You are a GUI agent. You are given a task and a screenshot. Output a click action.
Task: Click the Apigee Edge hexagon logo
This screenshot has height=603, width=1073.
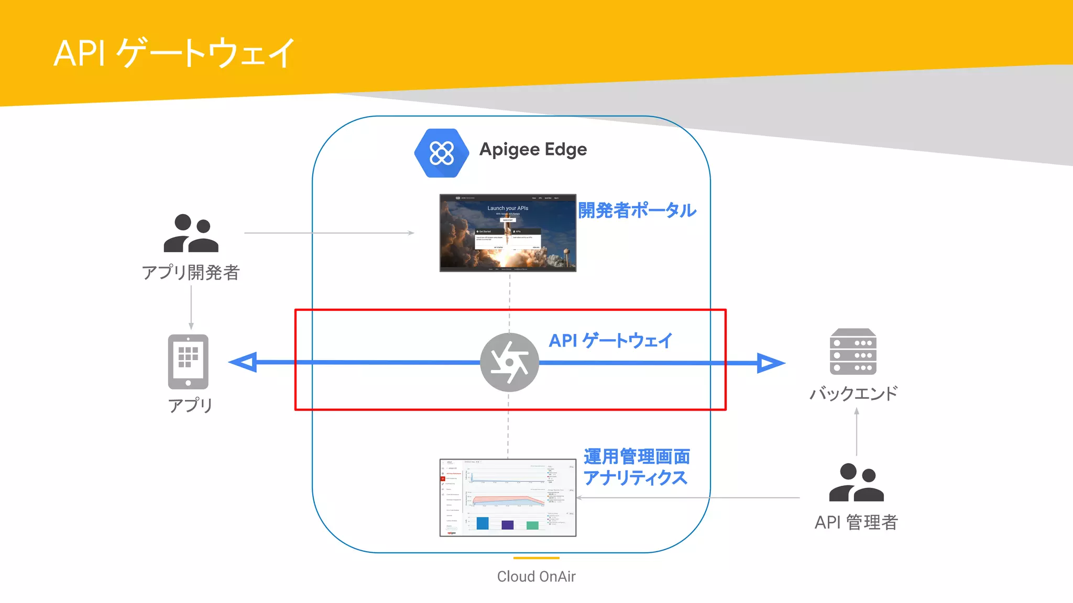coord(442,153)
